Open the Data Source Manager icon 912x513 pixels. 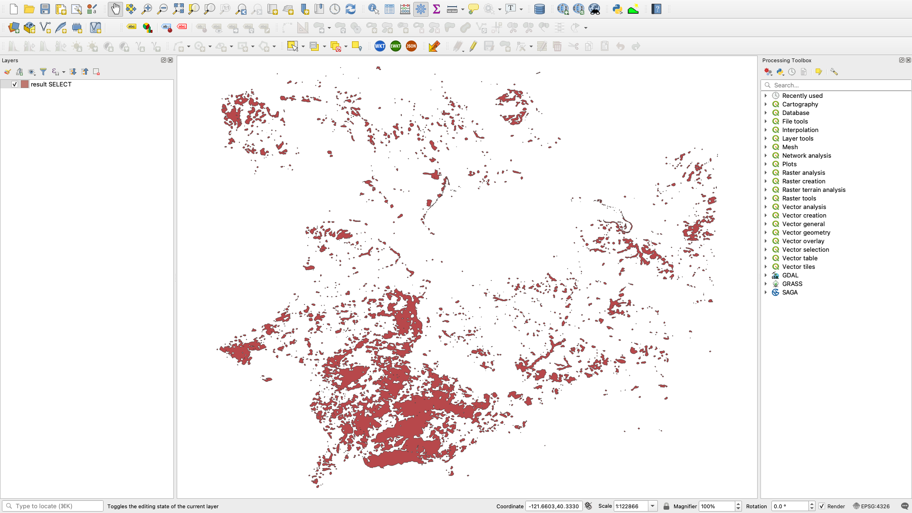click(14, 28)
